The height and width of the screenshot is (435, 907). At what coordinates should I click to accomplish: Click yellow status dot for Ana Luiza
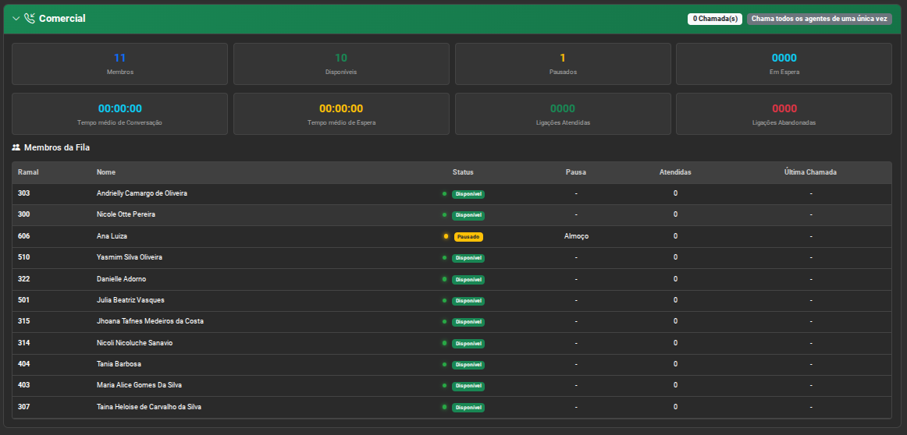(x=446, y=236)
